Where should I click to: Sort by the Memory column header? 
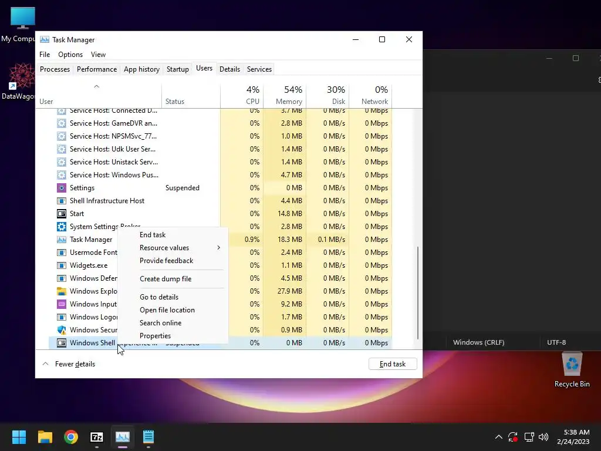coord(285,95)
